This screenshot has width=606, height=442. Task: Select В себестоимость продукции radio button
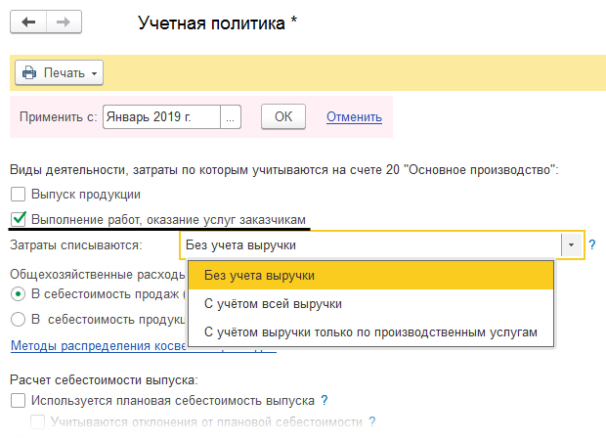(18, 319)
